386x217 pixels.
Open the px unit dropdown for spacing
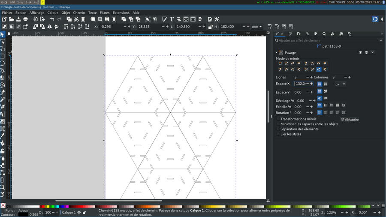point(340,84)
